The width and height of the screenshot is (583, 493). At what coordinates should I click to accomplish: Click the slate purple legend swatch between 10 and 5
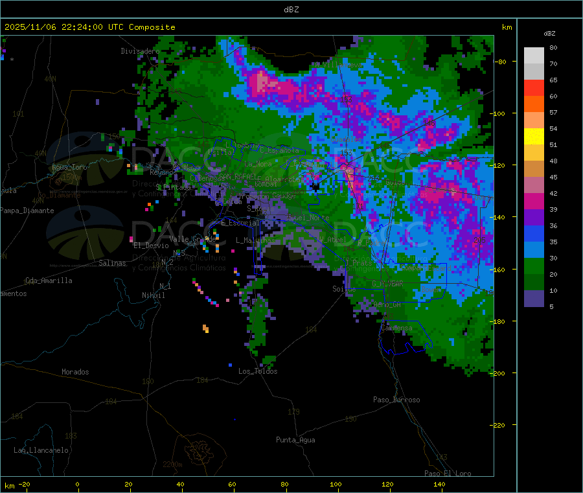[x=534, y=299]
